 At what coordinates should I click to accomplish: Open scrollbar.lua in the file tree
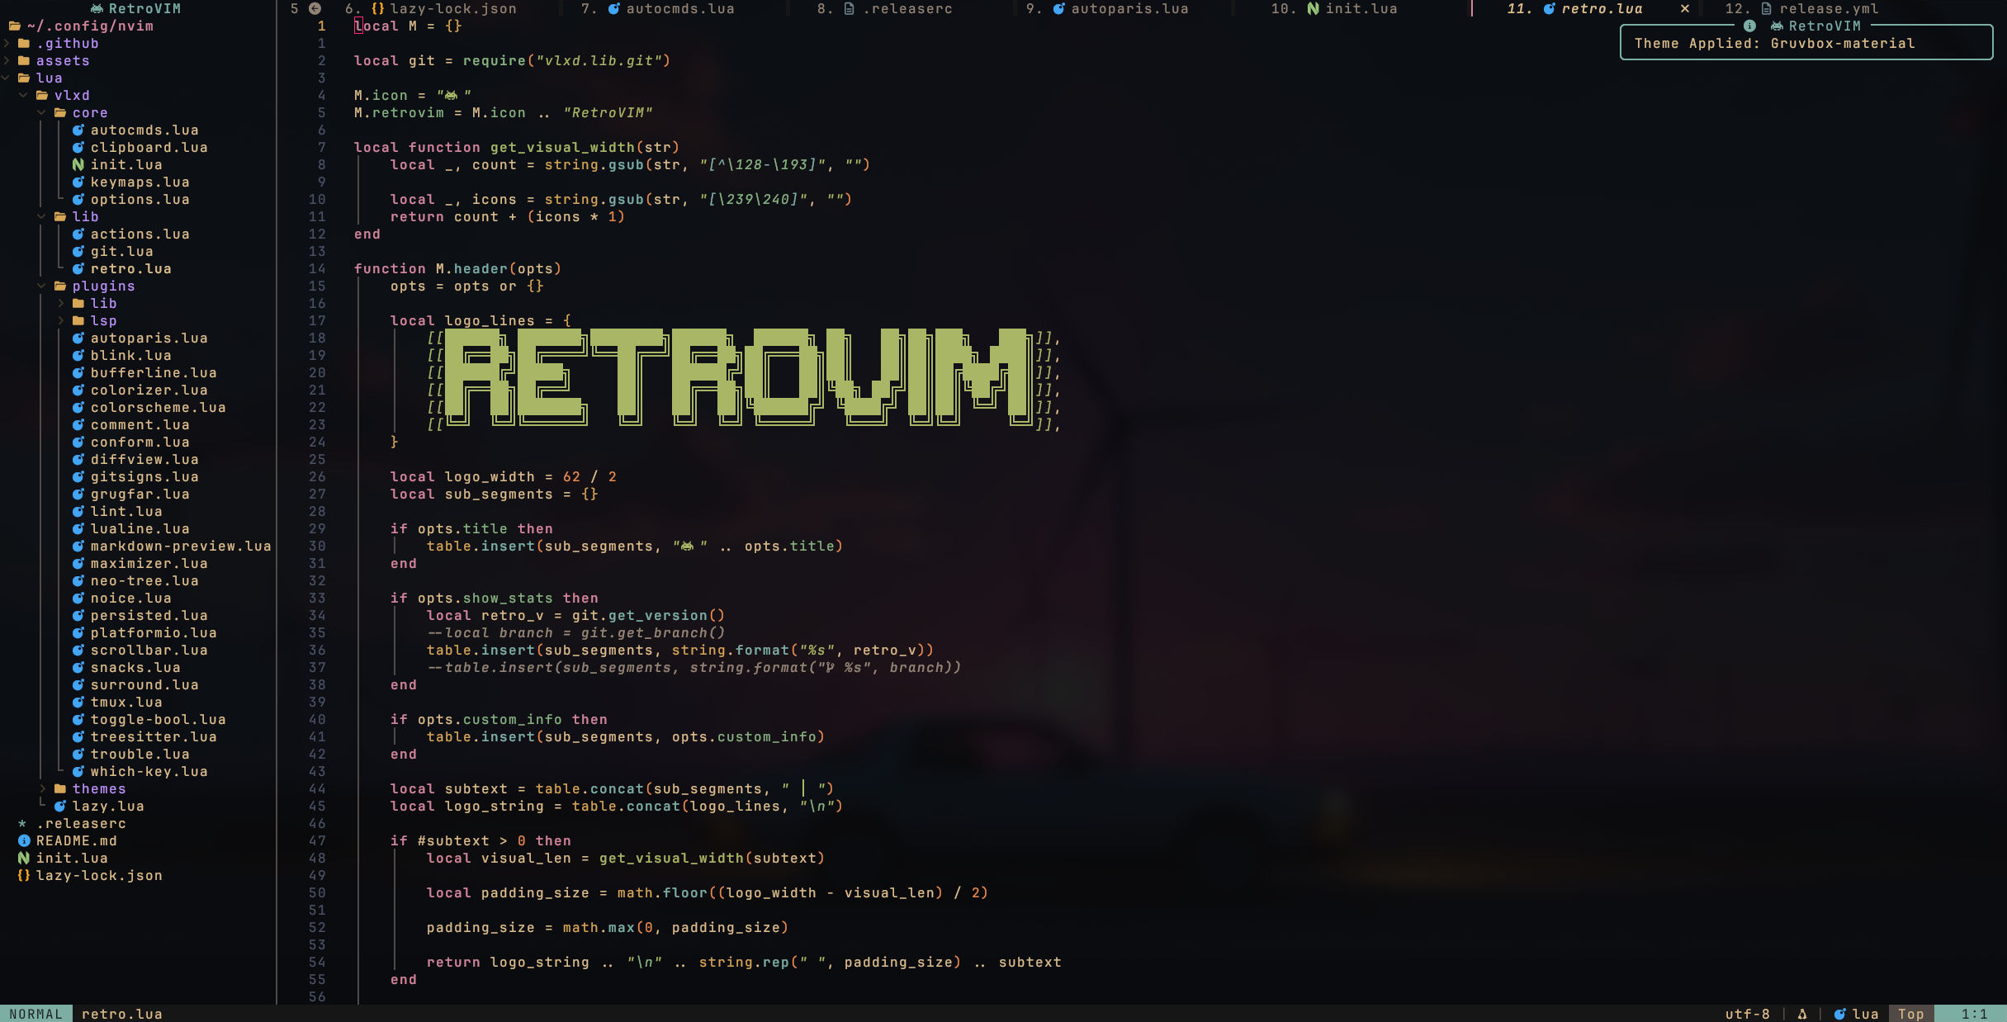[x=149, y=650]
